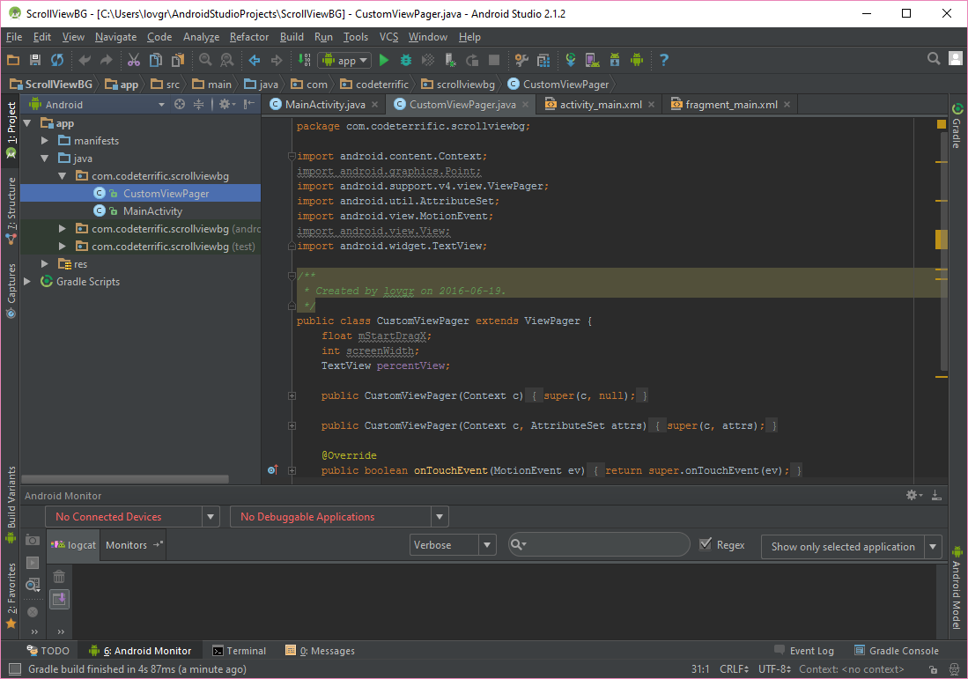Open the VCS menu

pos(388,37)
